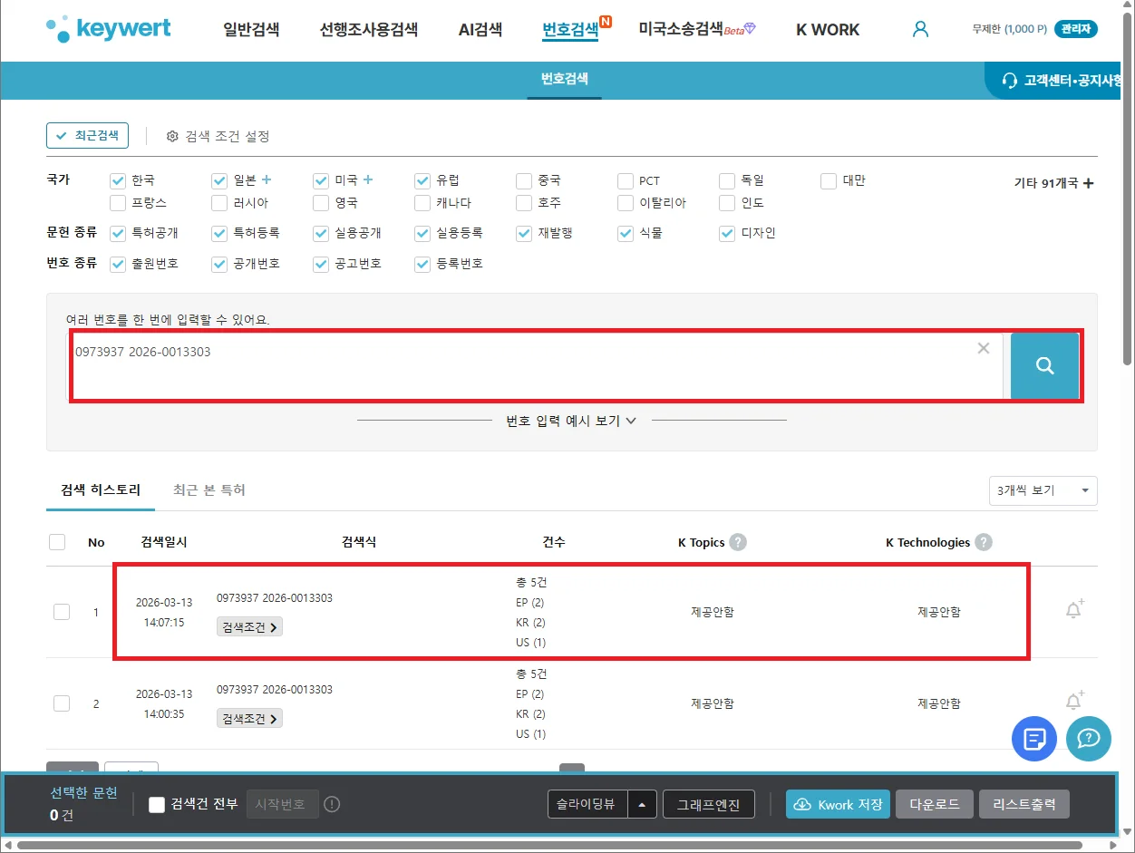1135x853 pixels.
Task: Open the chat support bubble icon
Action: click(x=1088, y=738)
